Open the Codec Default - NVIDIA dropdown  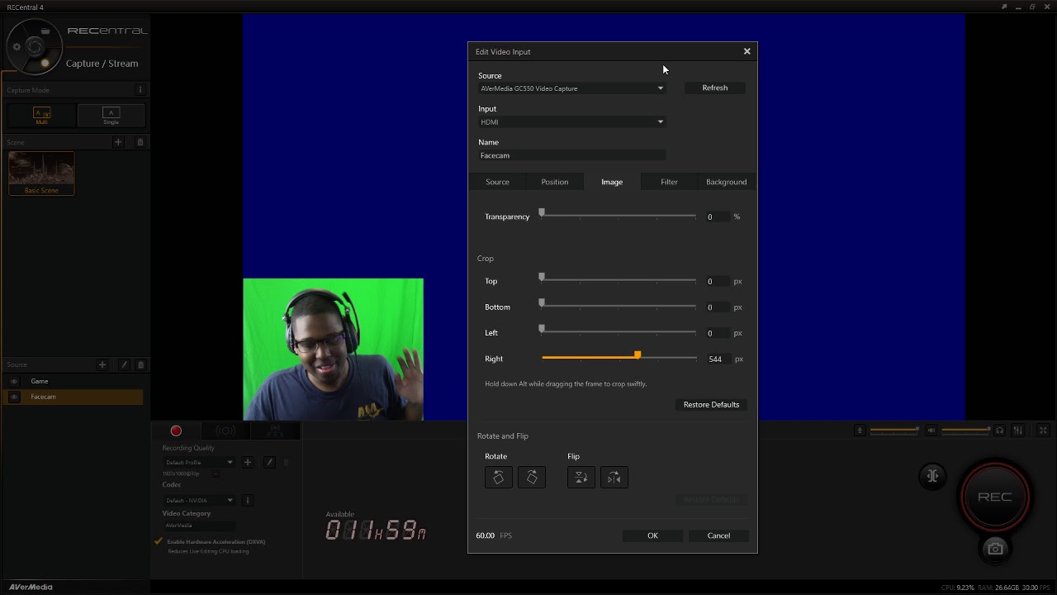pyautogui.click(x=199, y=500)
